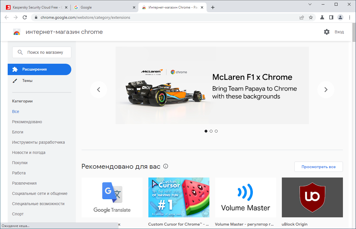
Task: Open the McLaren F1 x Chrome banner
Action: pyautogui.click(x=212, y=85)
